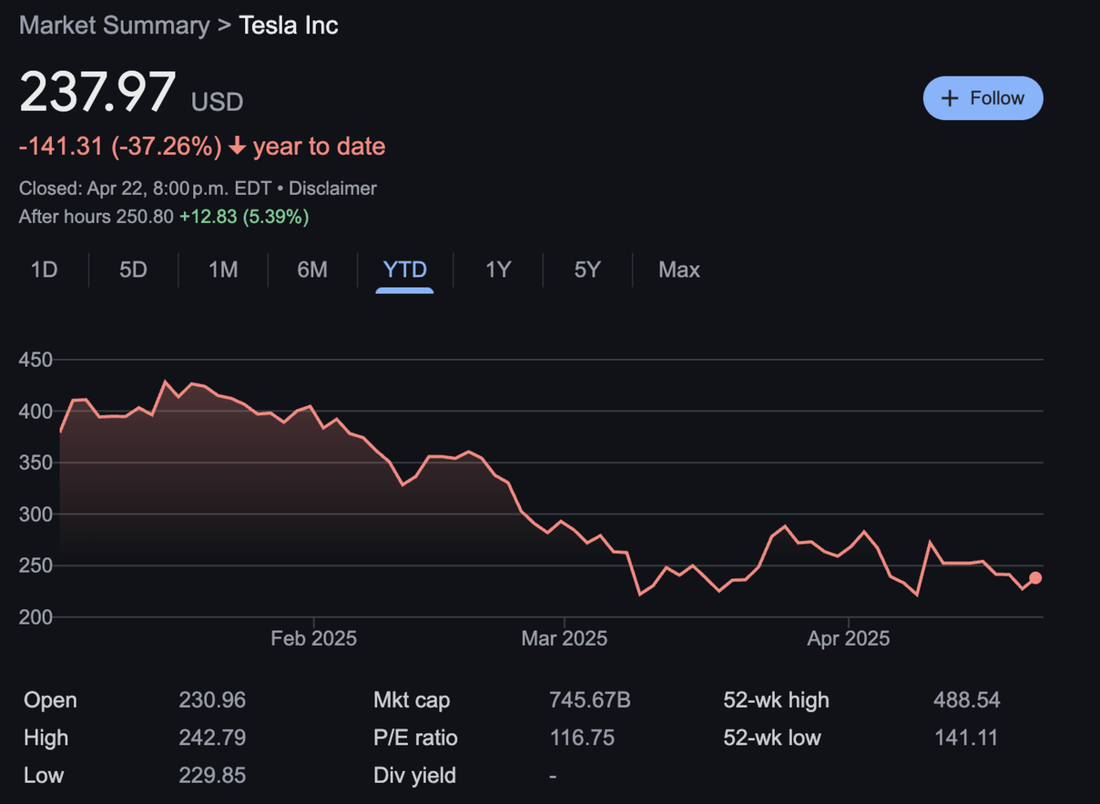Click the 52-wk low value 141.11
The height and width of the screenshot is (804, 1100).
(965, 738)
